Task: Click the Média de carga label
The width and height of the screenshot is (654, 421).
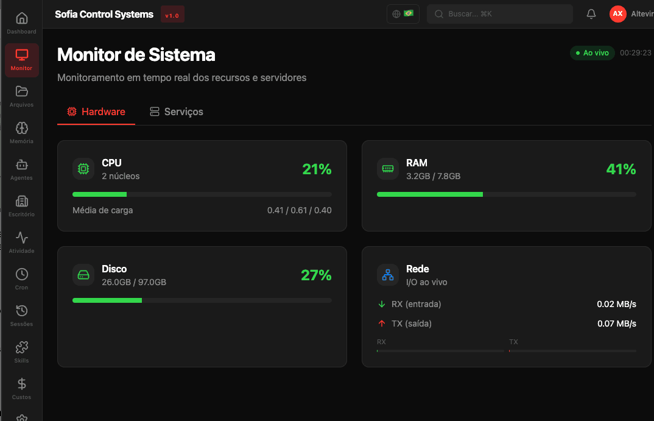Action: pos(102,210)
